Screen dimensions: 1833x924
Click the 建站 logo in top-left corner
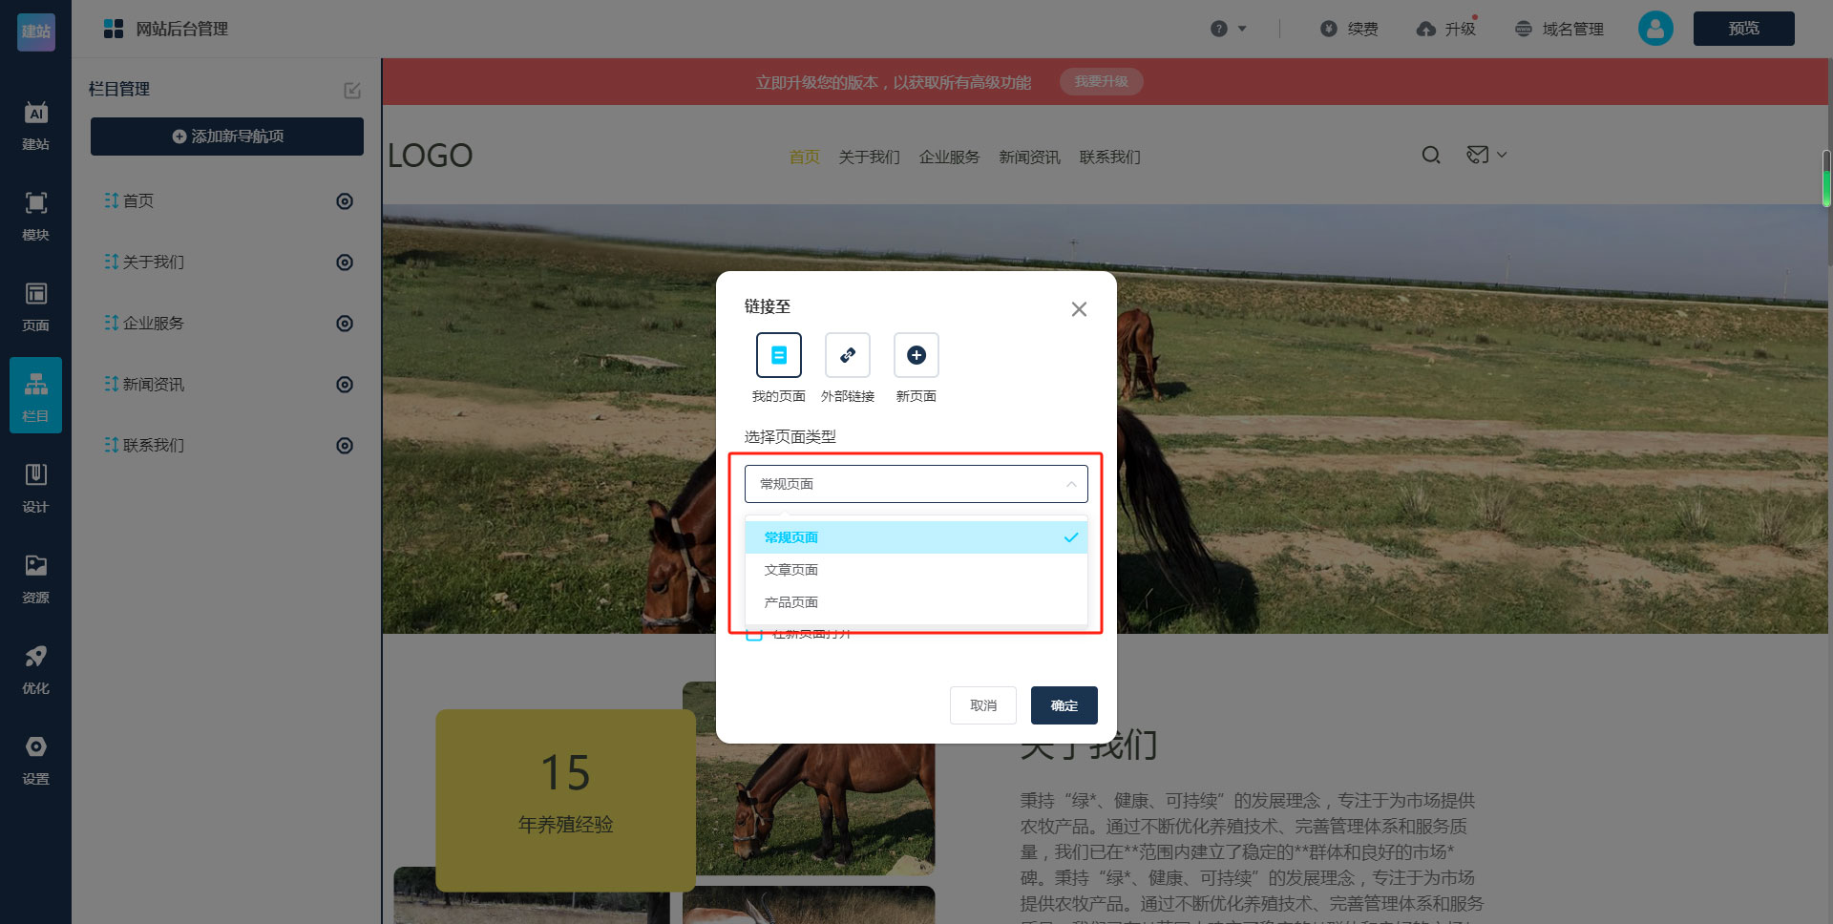[36, 31]
